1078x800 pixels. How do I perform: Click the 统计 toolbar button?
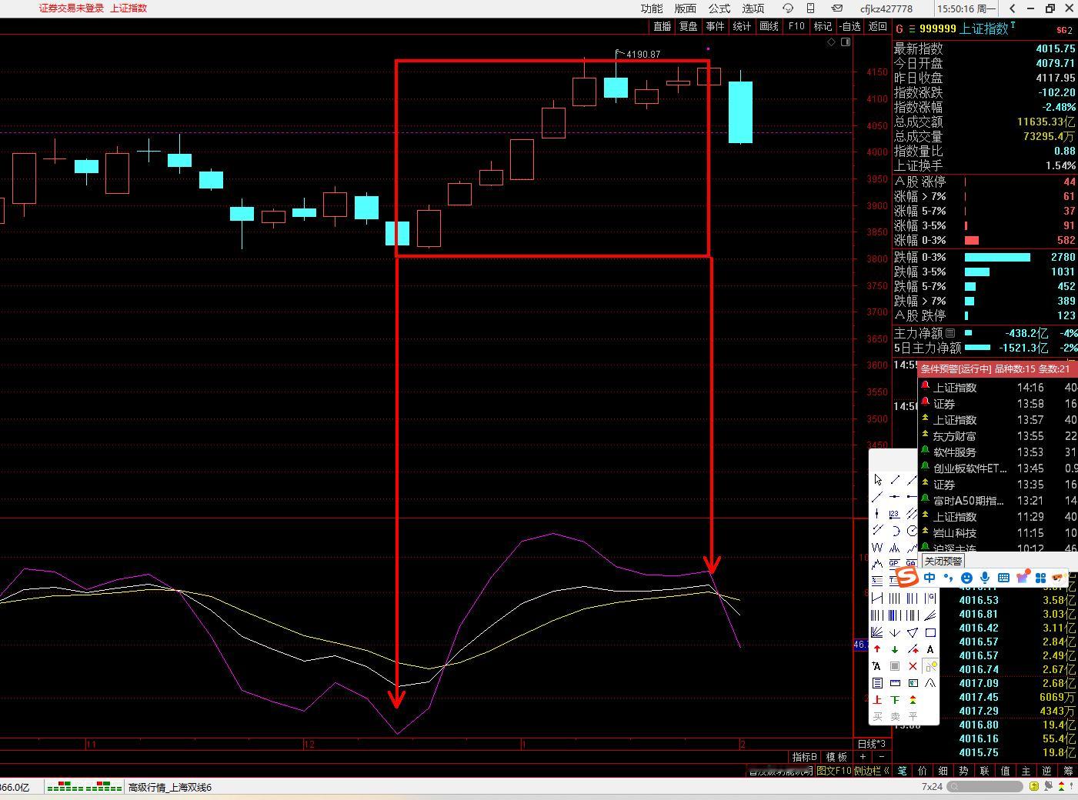click(742, 26)
